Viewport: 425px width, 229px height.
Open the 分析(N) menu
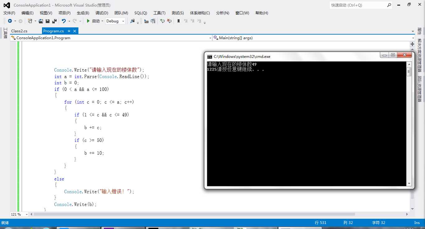point(222,13)
